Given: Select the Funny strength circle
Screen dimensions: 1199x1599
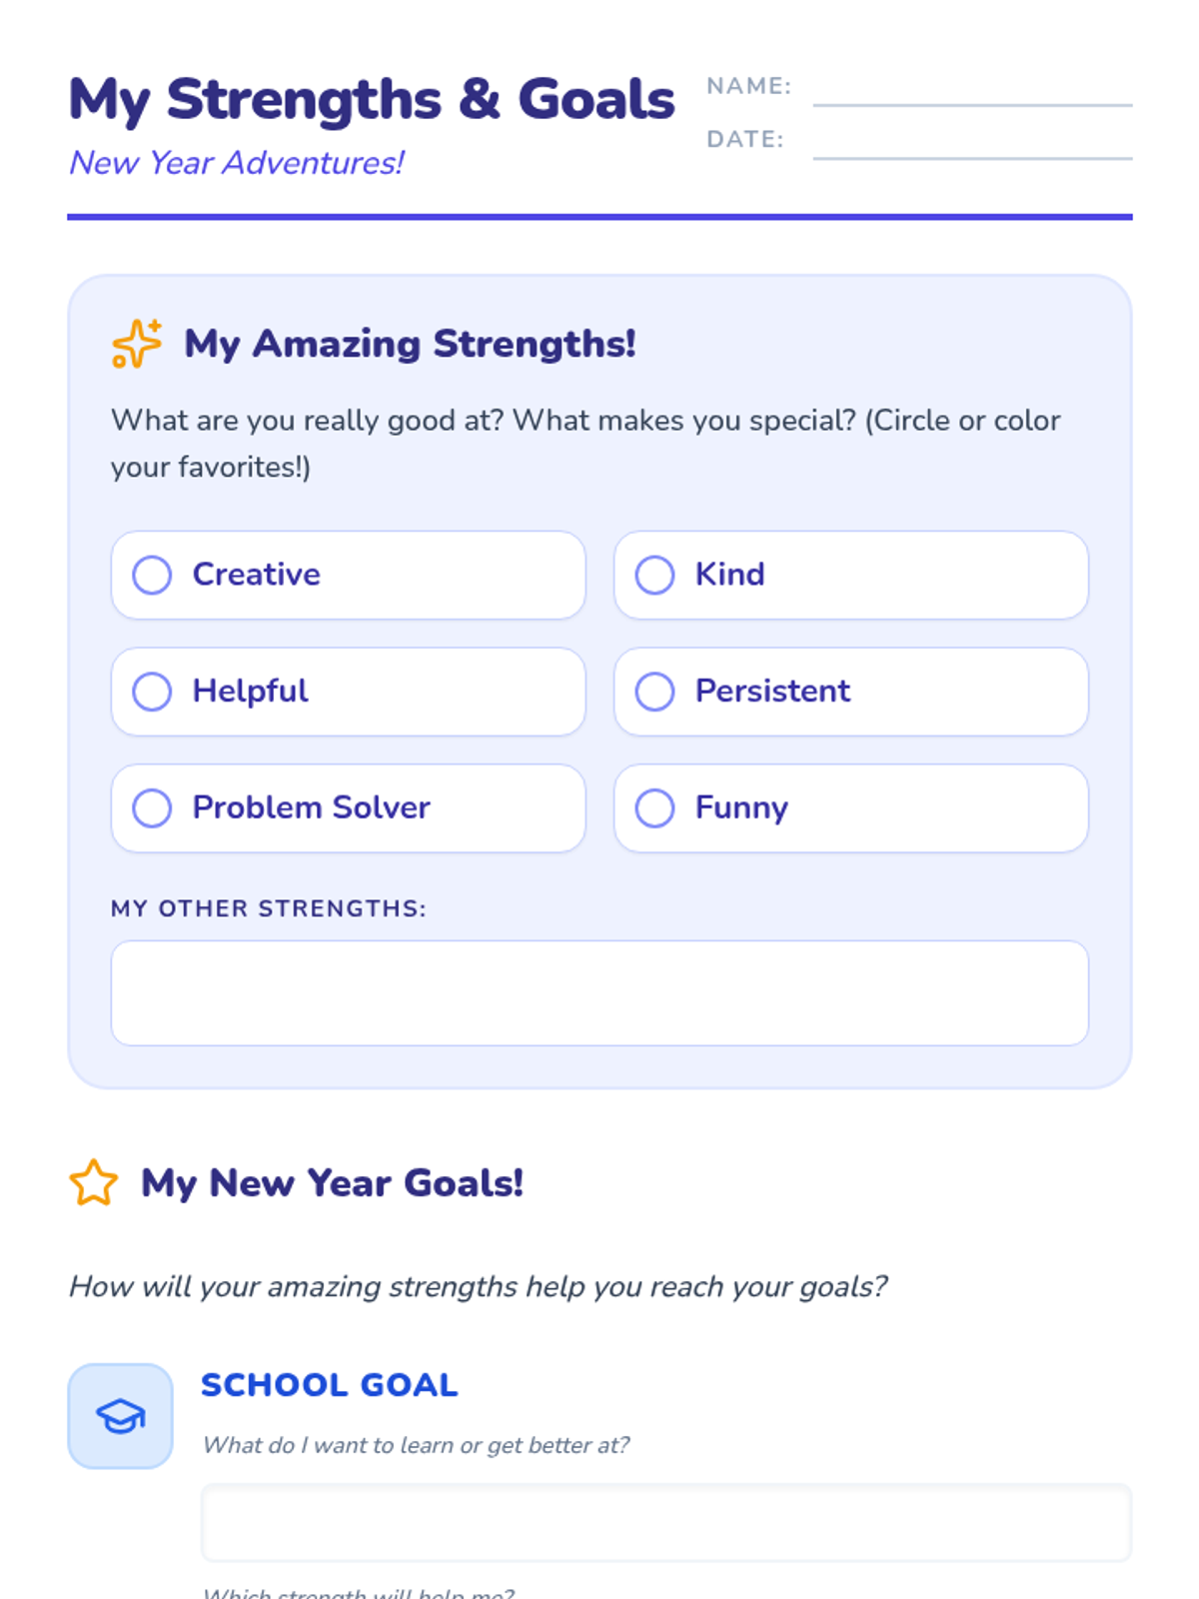Looking at the screenshot, I should [x=654, y=808].
